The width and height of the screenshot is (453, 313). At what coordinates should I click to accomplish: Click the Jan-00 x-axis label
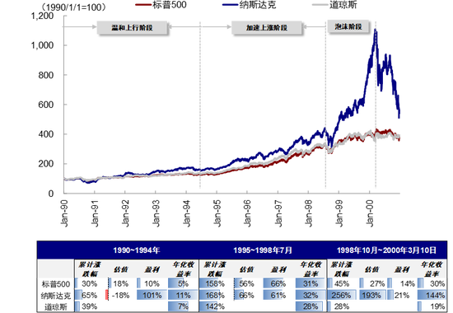click(x=370, y=213)
